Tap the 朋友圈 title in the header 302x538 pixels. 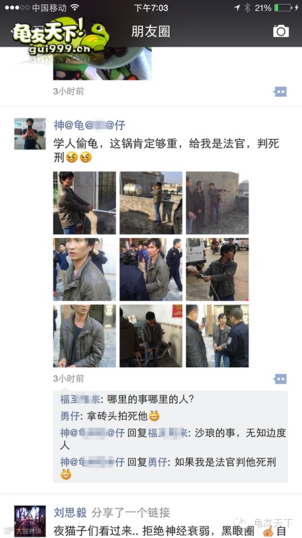coord(150,32)
